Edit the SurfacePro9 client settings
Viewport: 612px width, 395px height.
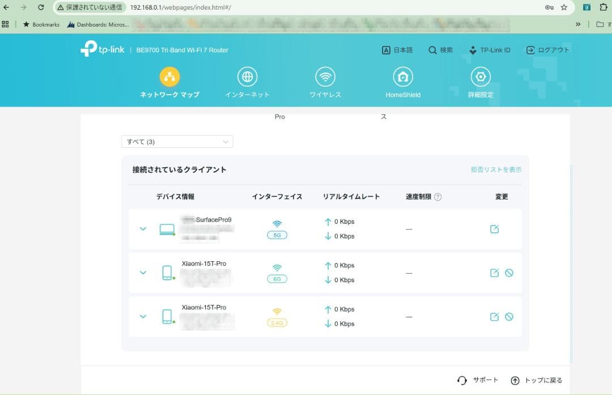[494, 229]
